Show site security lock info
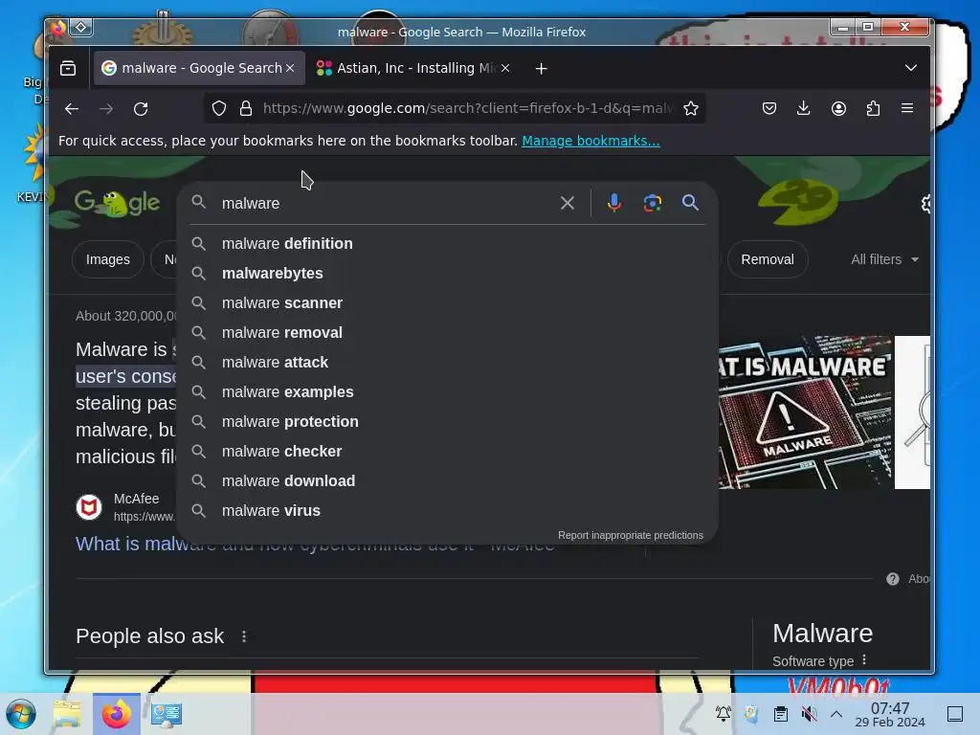 point(246,109)
